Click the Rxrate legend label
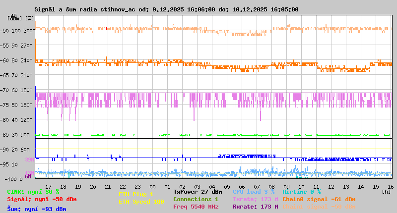 [x=255, y=207]
